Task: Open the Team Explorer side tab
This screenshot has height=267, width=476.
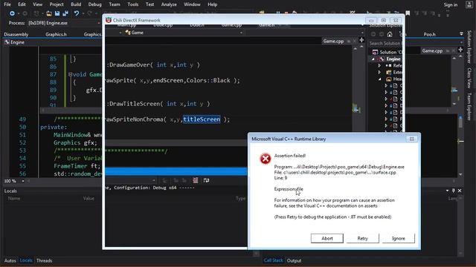Action: click(x=469, y=107)
